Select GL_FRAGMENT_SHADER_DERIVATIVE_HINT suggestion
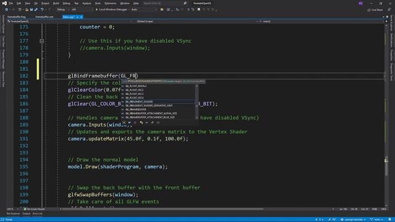This screenshot has height=222, width=395. [x=149, y=105]
